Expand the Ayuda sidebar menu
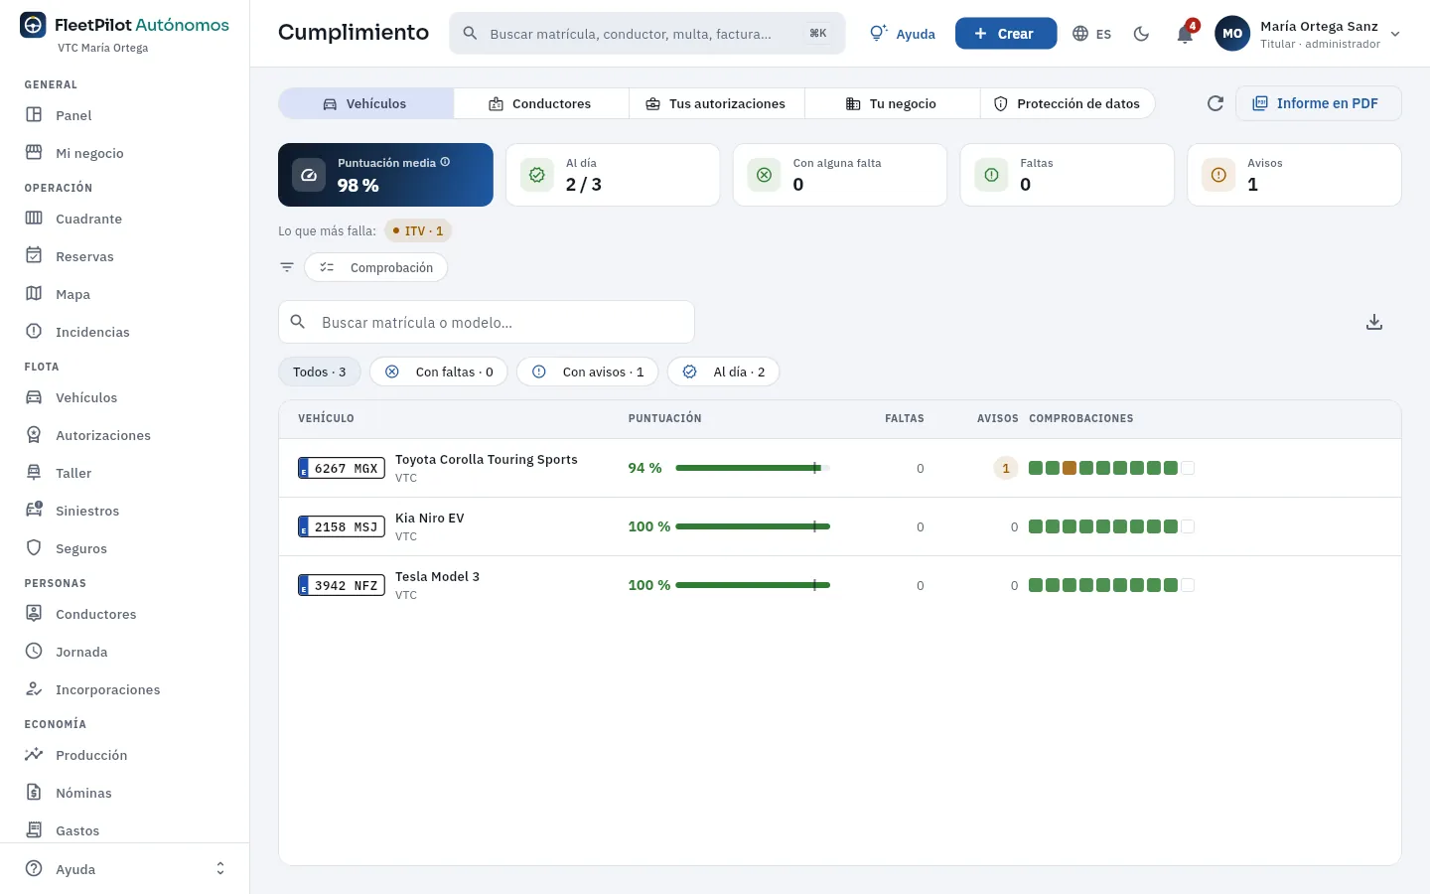 click(x=124, y=869)
